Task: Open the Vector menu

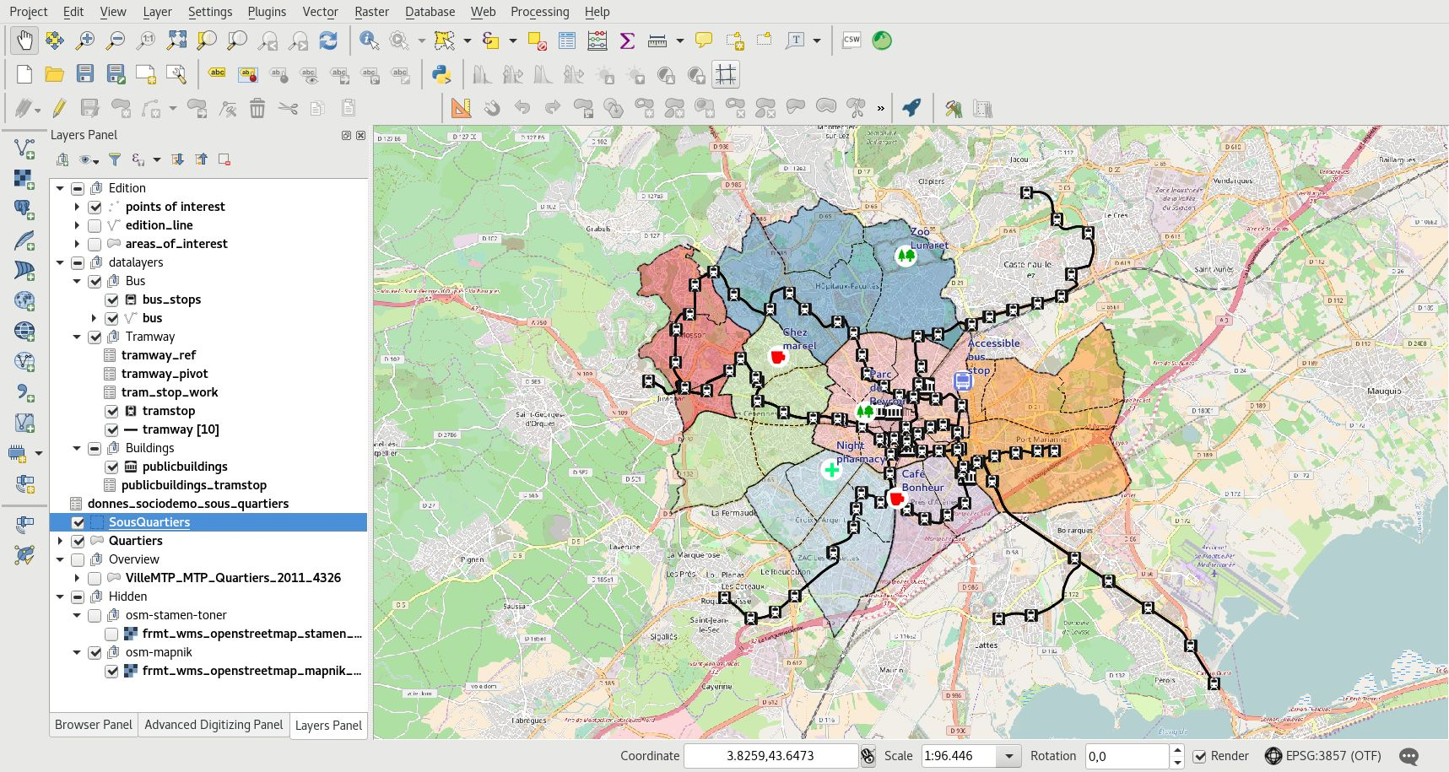Action: 320,12
